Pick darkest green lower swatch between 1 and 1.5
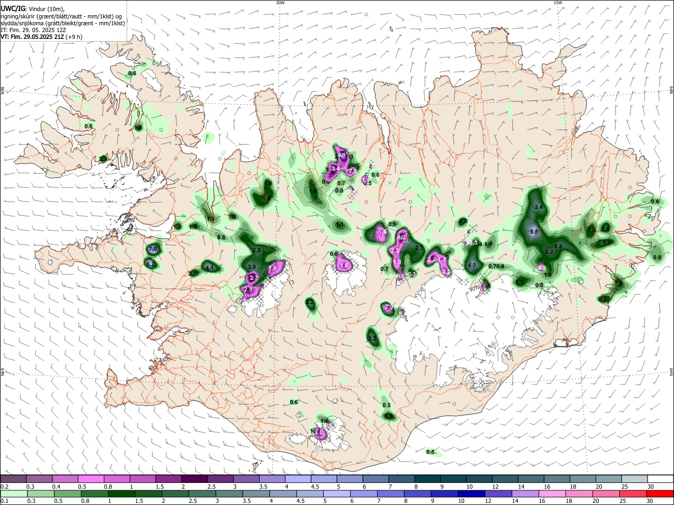 [x=121, y=493]
